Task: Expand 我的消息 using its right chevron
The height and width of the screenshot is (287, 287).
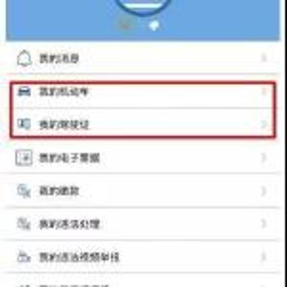Action: pos(264,58)
